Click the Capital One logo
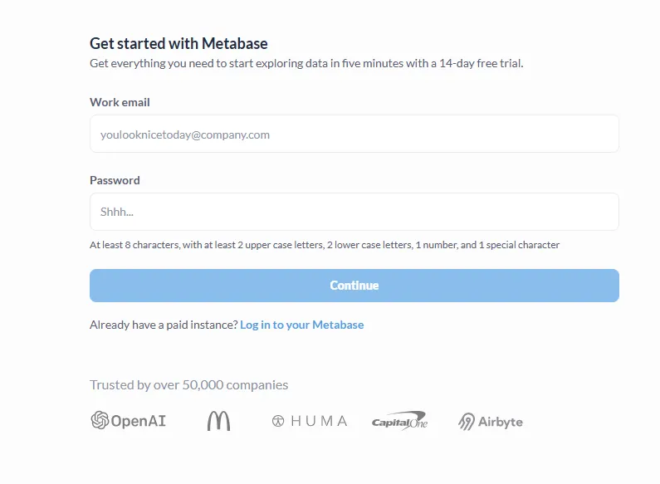The image size is (660, 484). 399,421
